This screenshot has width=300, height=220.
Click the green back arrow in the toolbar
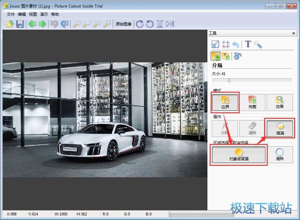pos(32,24)
